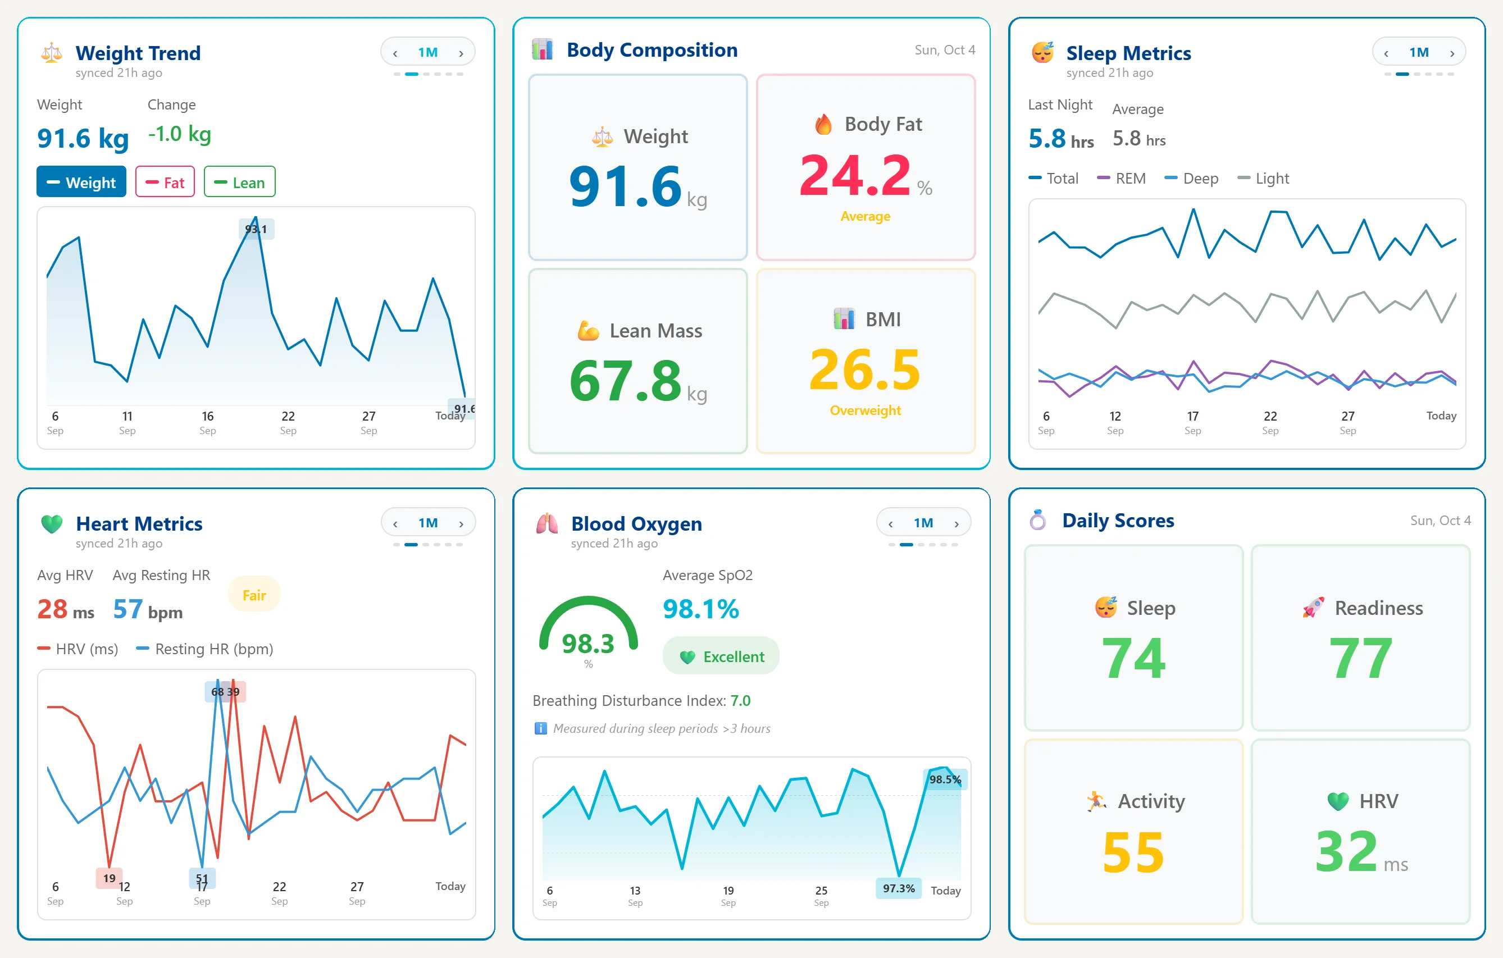Click the 97.3% low marker on SpO2 chart
Screen dimensions: 1503x958
click(899, 888)
